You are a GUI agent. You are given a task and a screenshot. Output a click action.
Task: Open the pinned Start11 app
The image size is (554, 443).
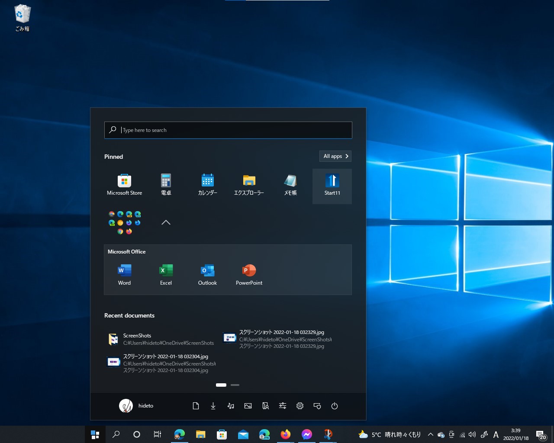click(x=332, y=186)
